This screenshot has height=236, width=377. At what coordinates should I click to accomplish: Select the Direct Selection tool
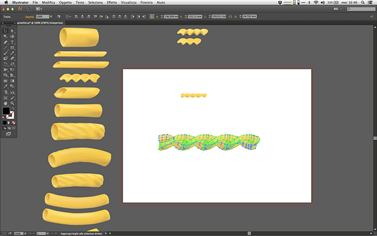tap(13, 31)
